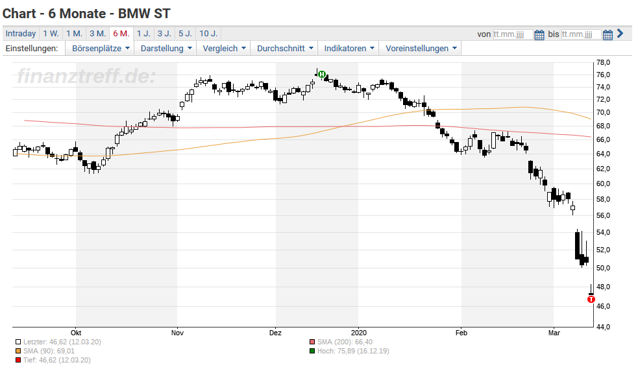Click the red Tief legend swatch

click(x=18, y=360)
